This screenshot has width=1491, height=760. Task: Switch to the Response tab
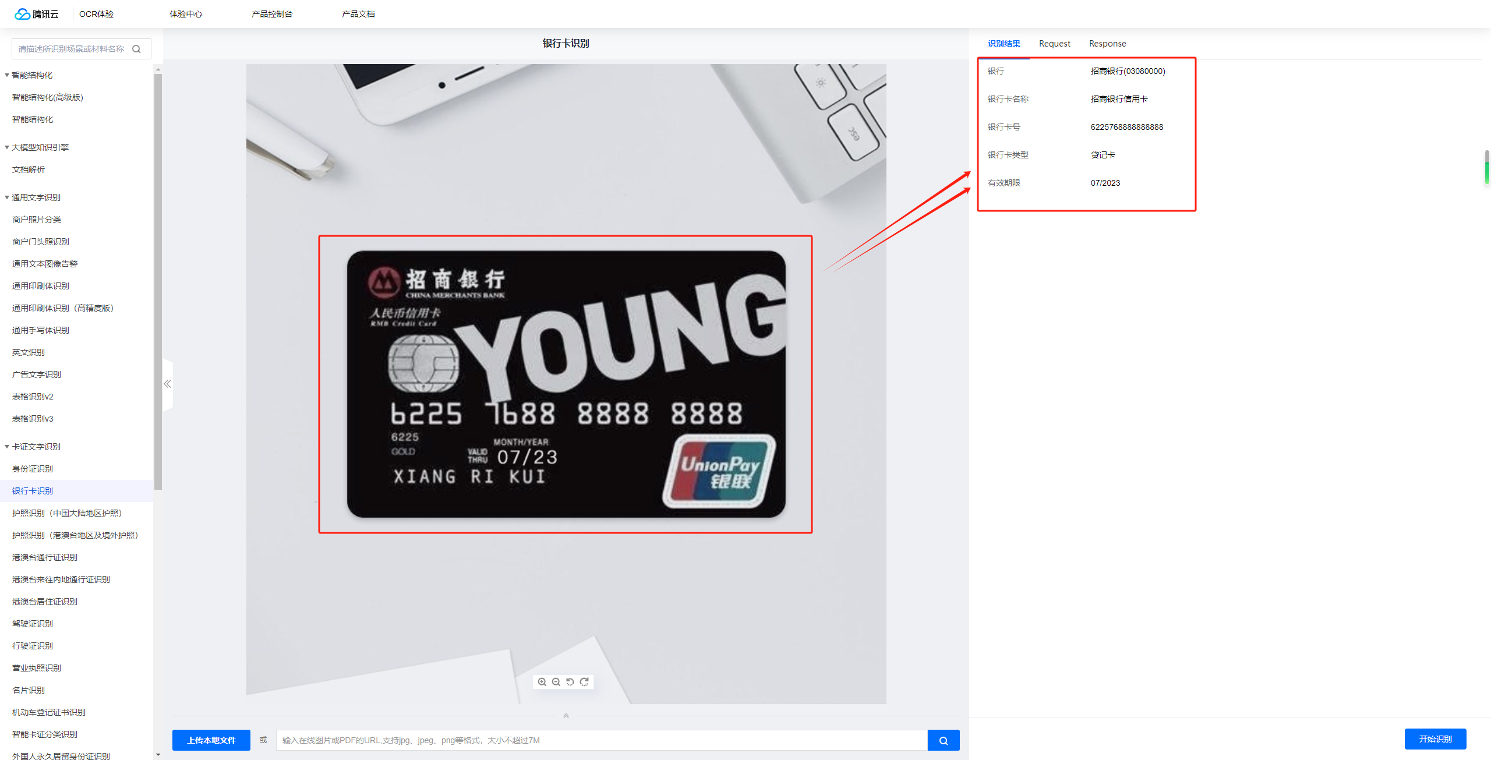pos(1108,44)
